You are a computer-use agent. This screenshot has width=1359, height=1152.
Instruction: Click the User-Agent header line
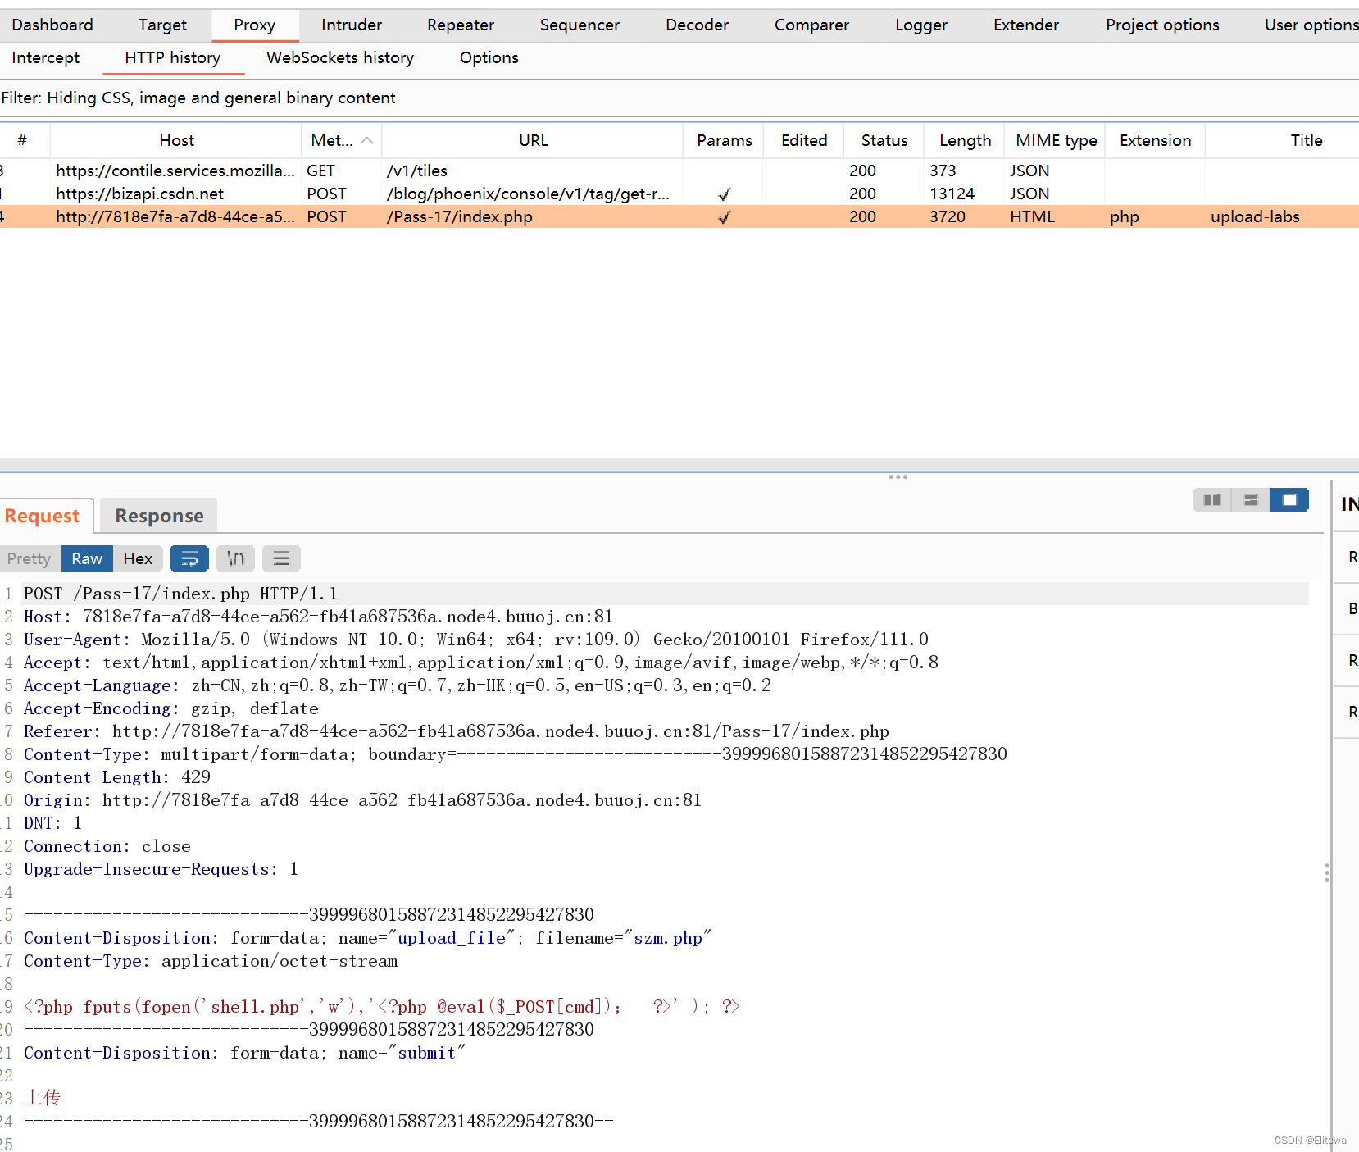point(475,640)
